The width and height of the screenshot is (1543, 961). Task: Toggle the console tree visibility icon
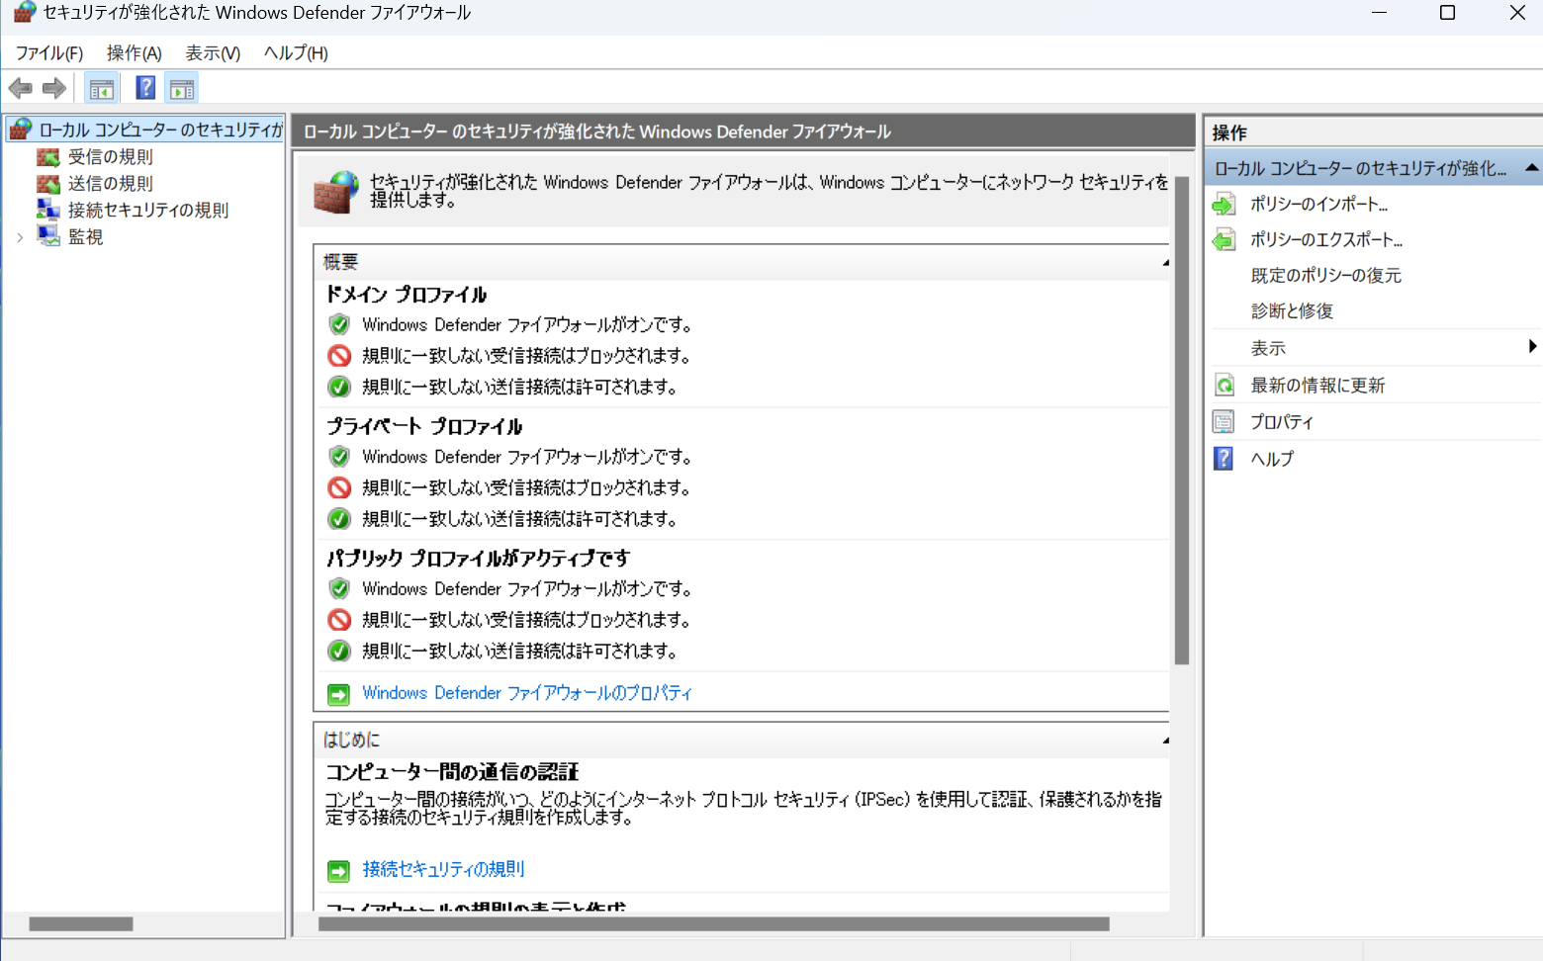(x=100, y=88)
